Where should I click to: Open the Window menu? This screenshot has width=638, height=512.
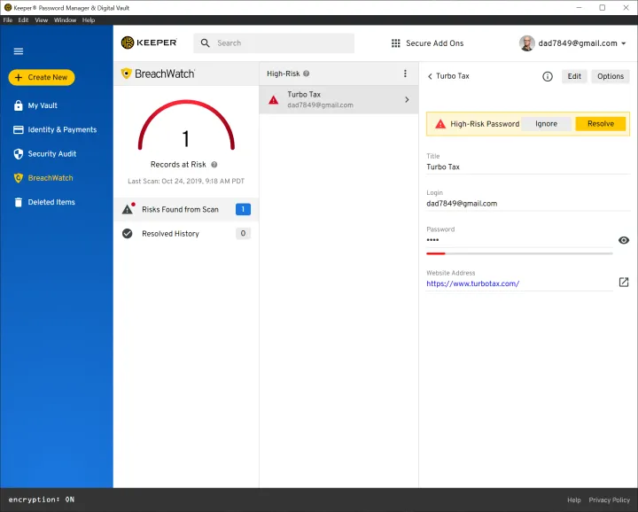point(65,19)
